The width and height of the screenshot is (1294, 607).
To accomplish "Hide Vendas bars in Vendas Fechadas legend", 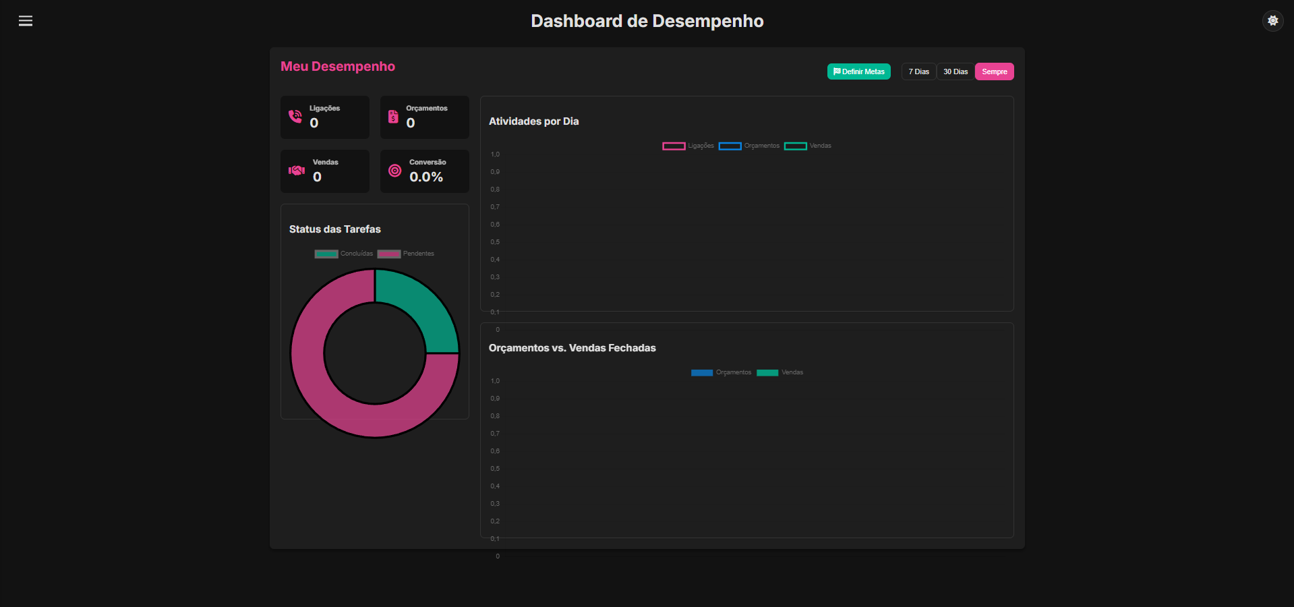I will point(780,372).
